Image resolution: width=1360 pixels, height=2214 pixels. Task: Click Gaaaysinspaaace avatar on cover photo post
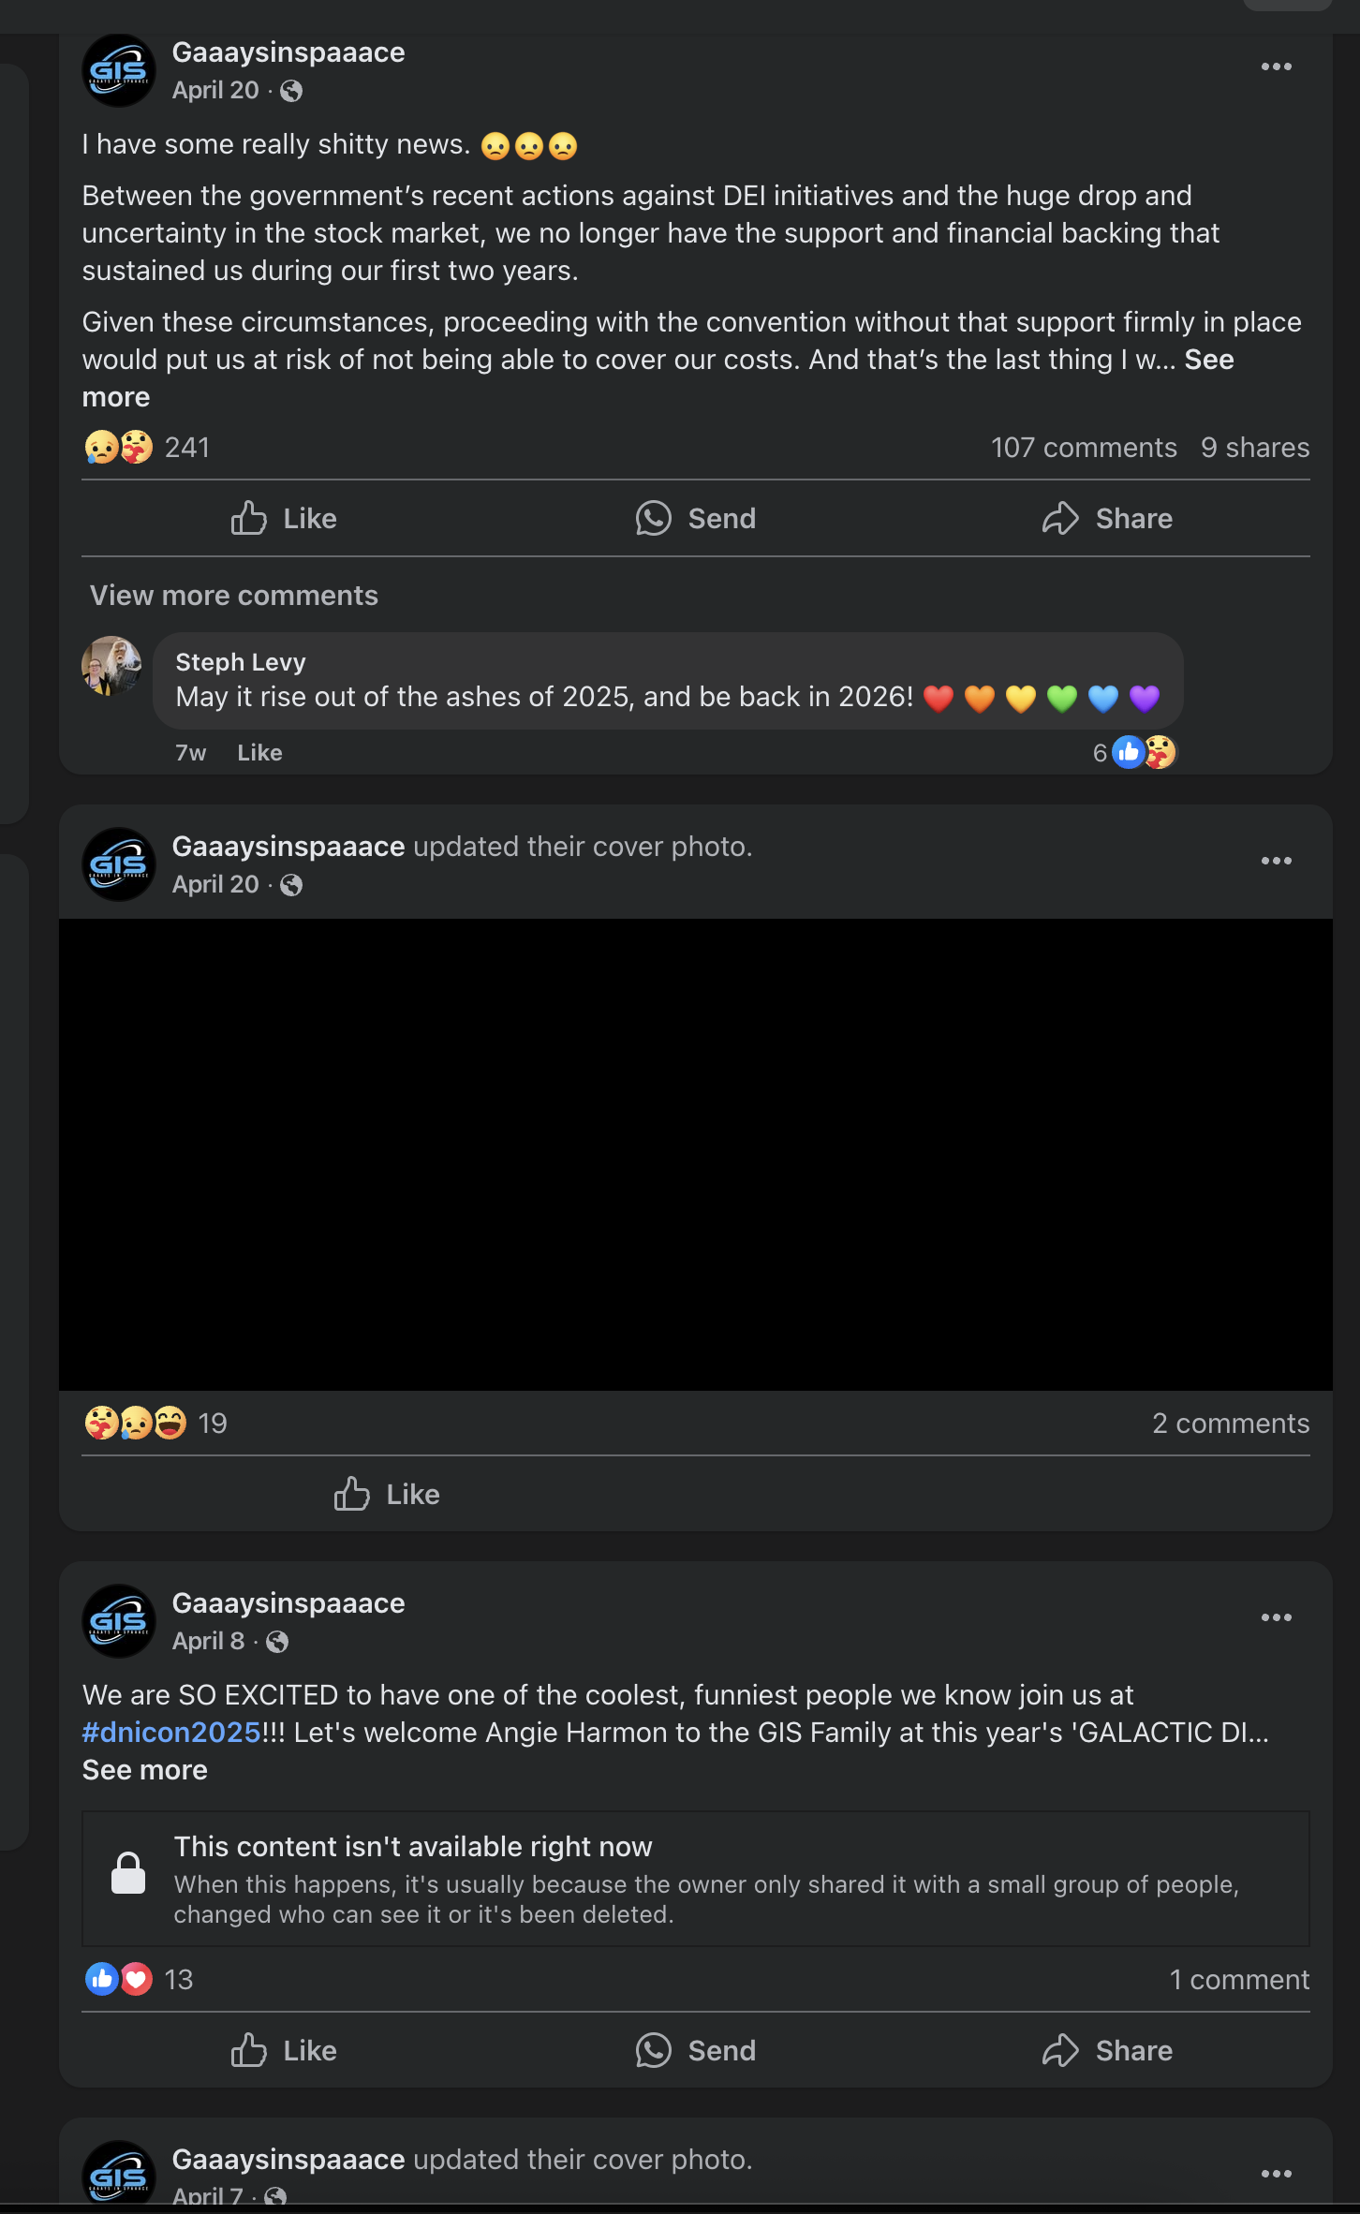coord(119,864)
